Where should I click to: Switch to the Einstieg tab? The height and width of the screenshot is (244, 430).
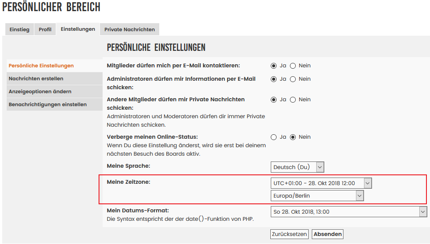(x=20, y=29)
